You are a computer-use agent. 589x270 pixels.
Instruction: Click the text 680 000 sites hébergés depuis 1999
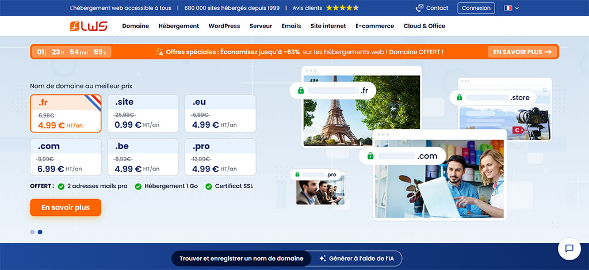pos(232,8)
